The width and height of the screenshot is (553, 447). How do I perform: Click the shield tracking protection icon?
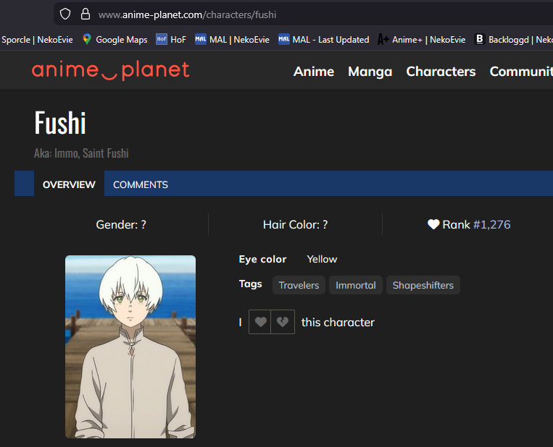pyautogui.click(x=65, y=14)
